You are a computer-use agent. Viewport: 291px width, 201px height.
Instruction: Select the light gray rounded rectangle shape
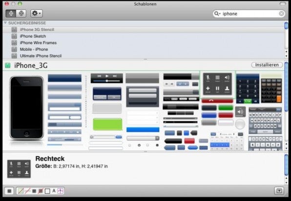[107, 109]
